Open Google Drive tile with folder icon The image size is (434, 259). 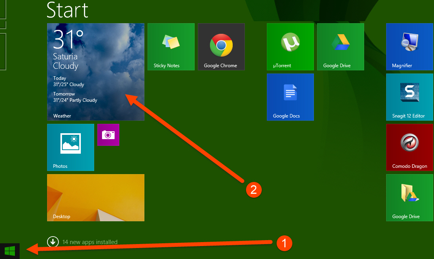tap(409, 197)
